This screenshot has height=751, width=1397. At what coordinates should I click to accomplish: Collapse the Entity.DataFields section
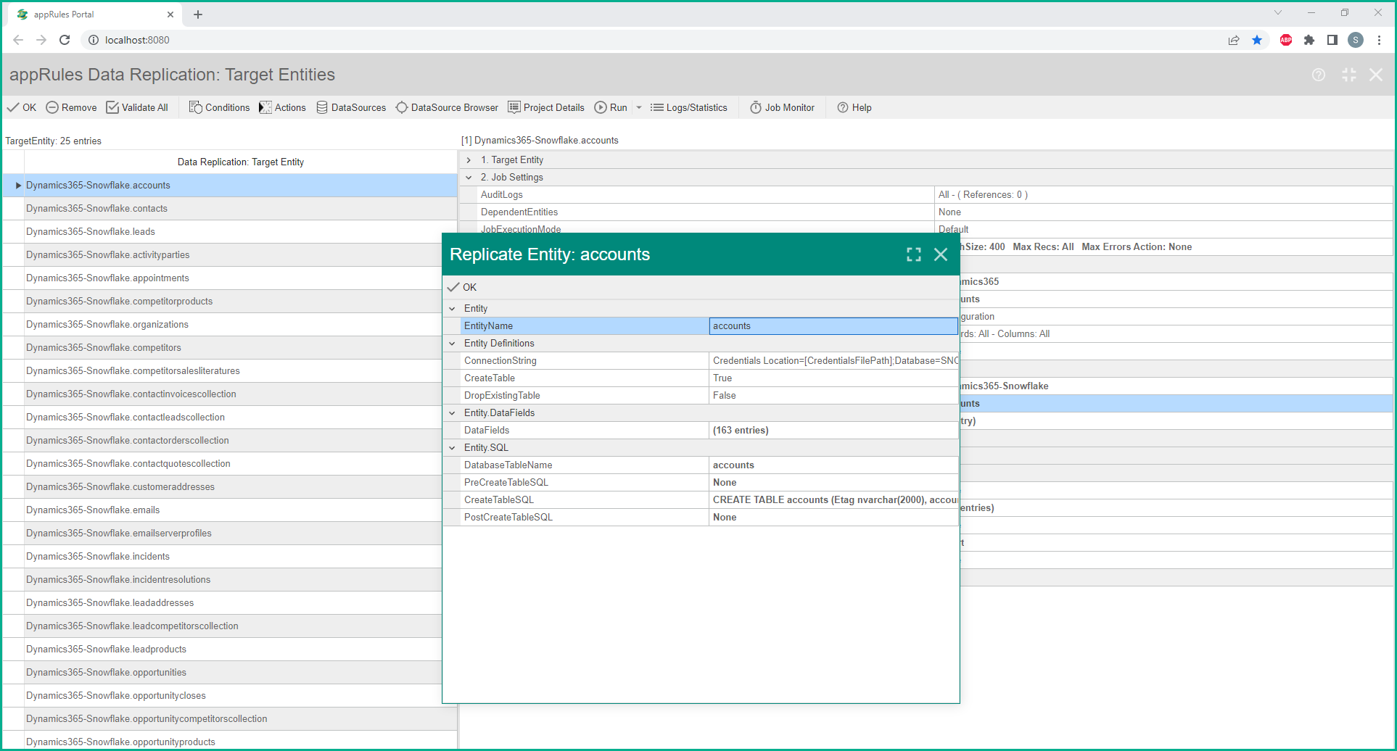[x=452, y=412]
